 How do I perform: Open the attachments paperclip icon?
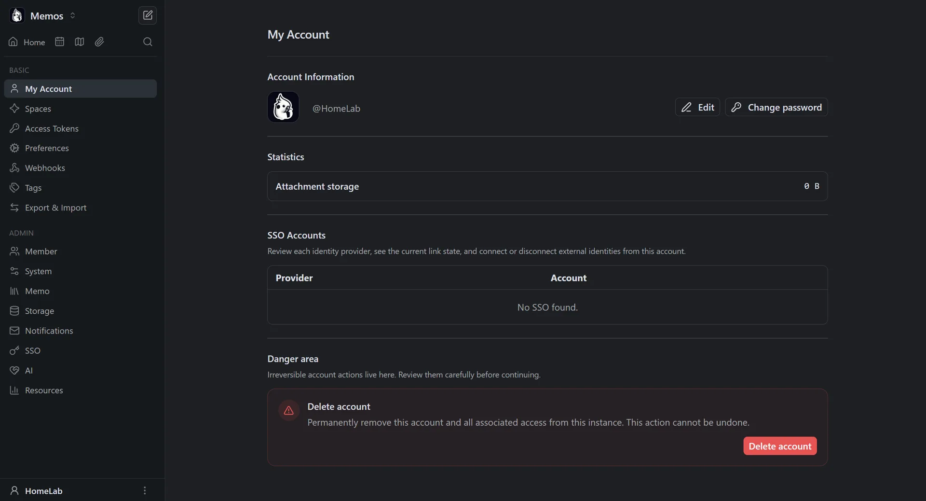99,42
